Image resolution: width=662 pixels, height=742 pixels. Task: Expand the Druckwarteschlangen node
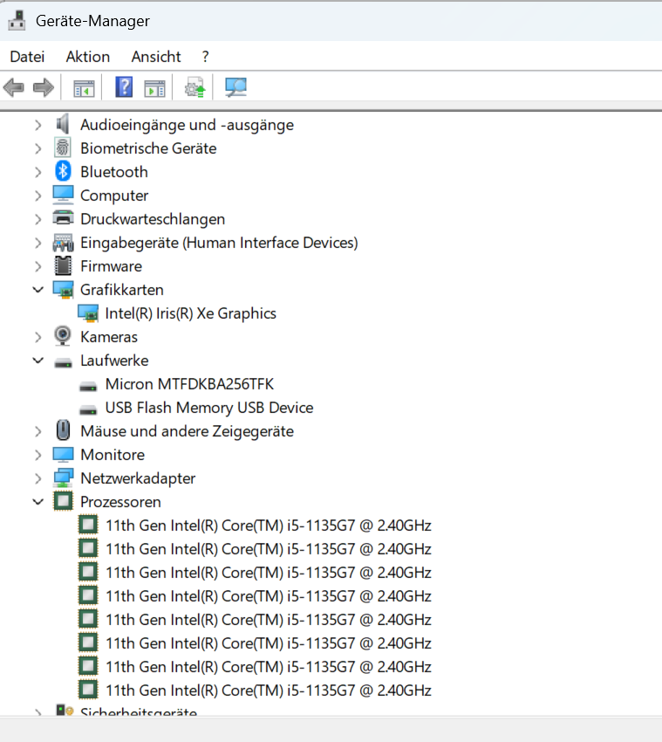tap(38, 219)
